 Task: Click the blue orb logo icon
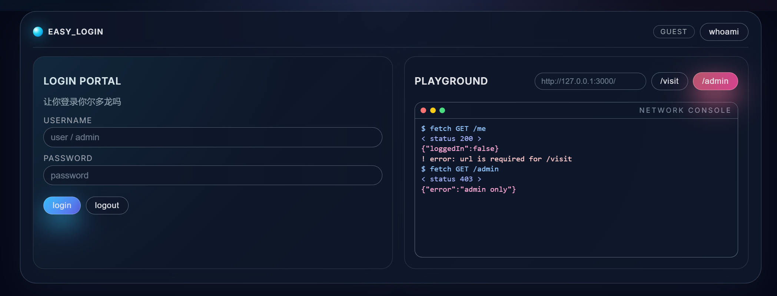[38, 32]
